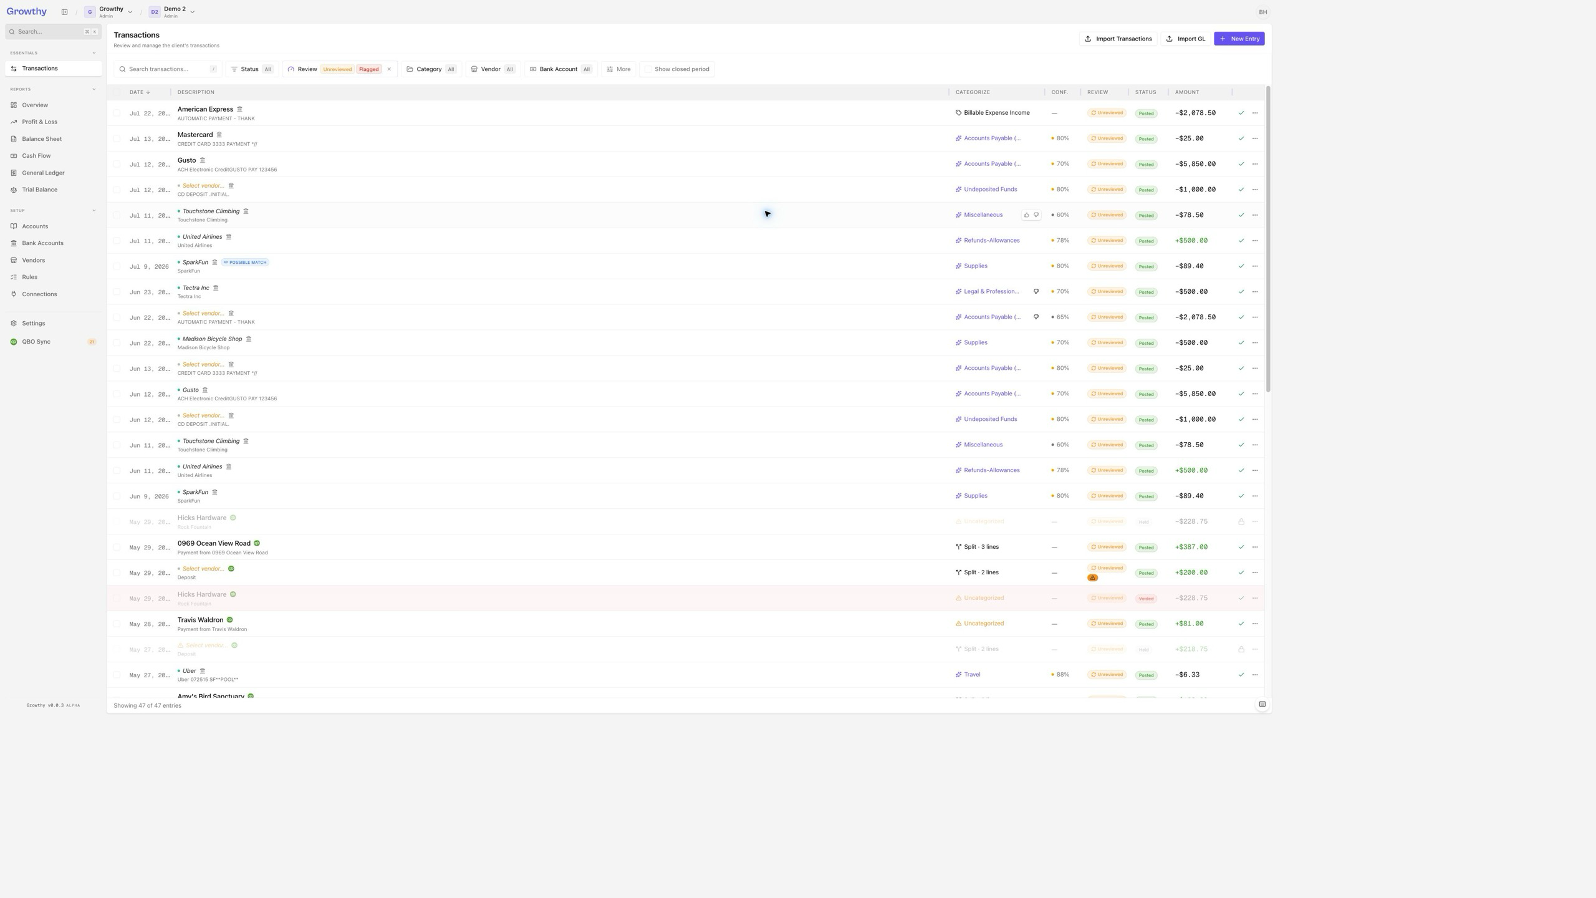Click the bank icon next to American Express
The image size is (1596, 898).
point(239,109)
